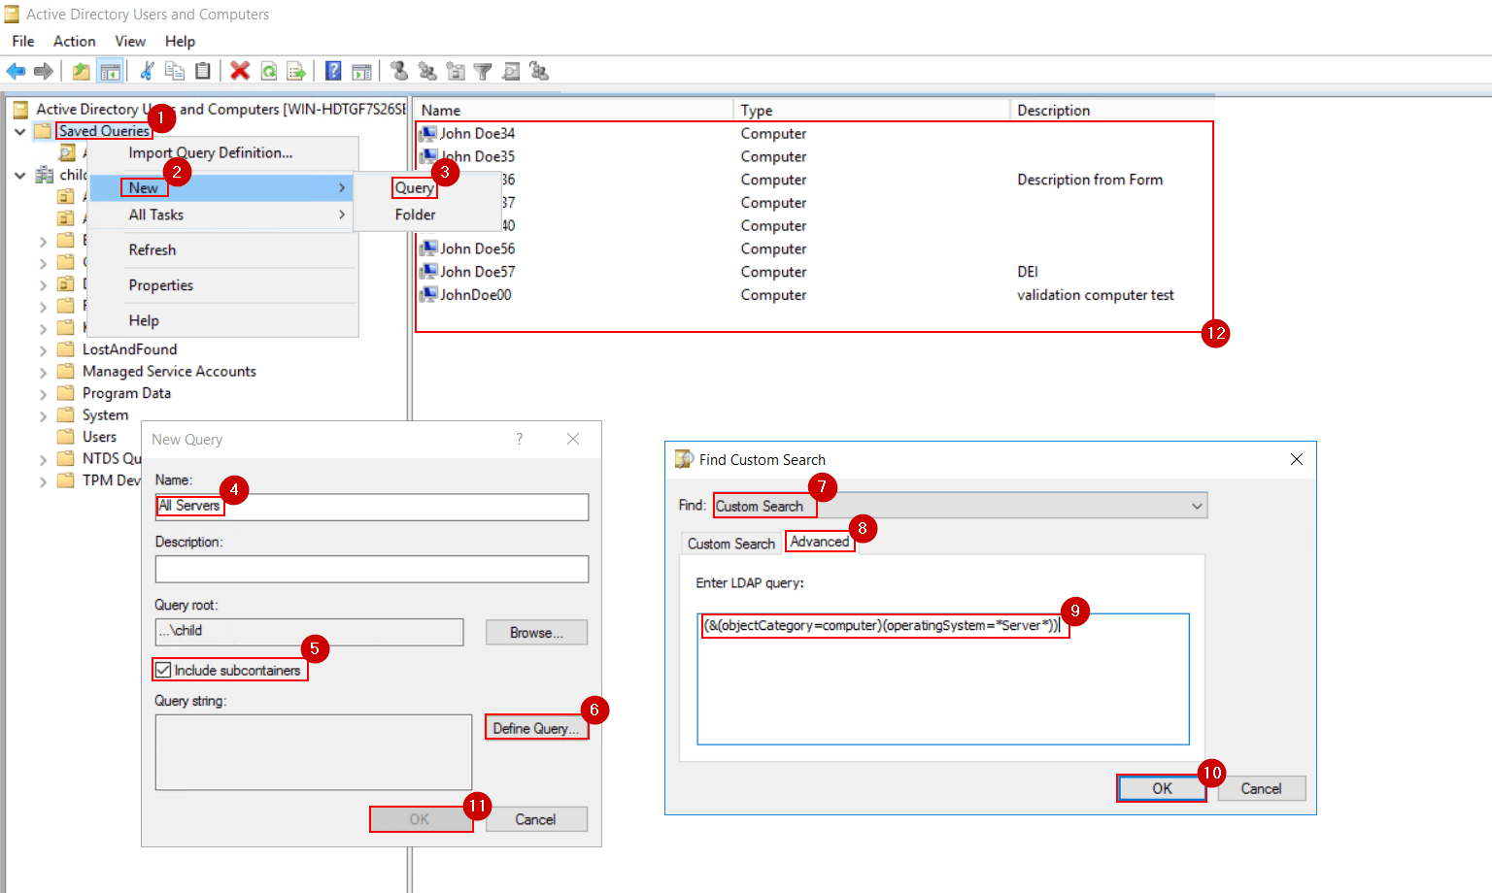Open the Create New Organizational Unit icon

pyautogui.click(x=455, y=70)
